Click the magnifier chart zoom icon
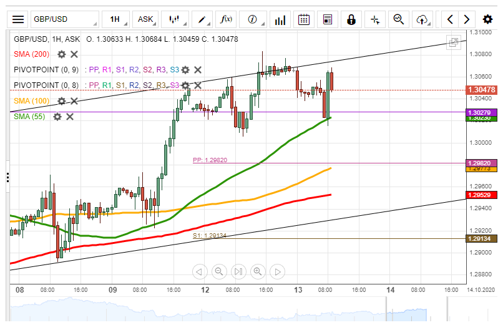This screenshot has width=503, height=325. [x=399, y=19]
